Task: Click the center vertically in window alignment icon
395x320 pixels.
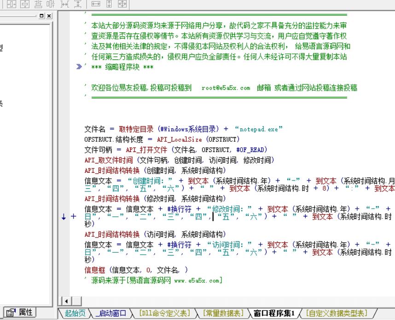Action: click(x=25, y=4)
